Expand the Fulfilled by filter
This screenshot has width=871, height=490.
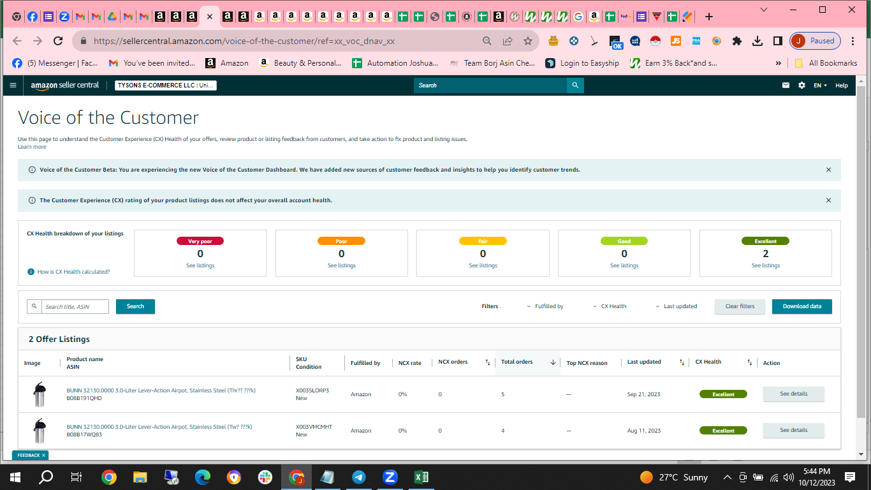pyautogui.click(x=545, y=306)
